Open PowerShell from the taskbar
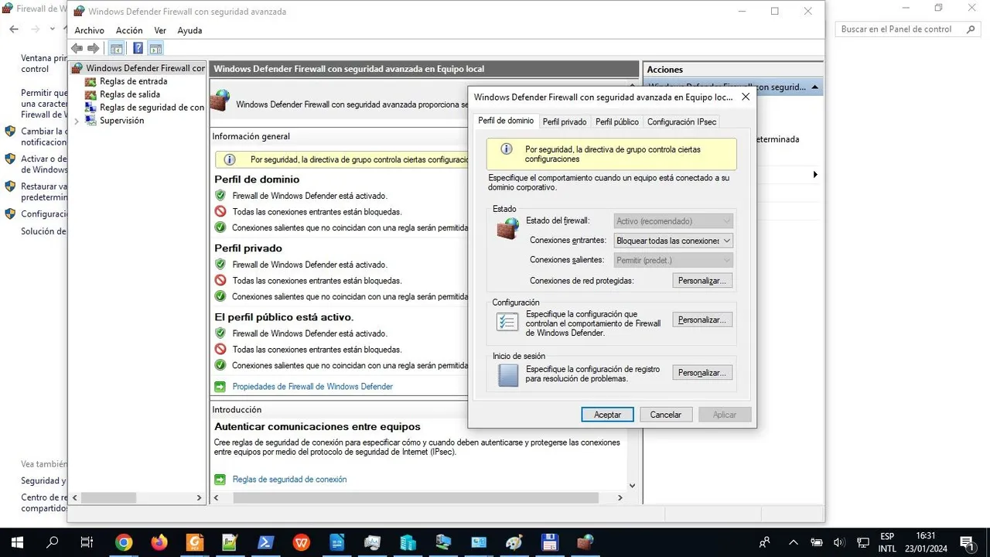This screenshot has height=557, width=990. point(265,542)
